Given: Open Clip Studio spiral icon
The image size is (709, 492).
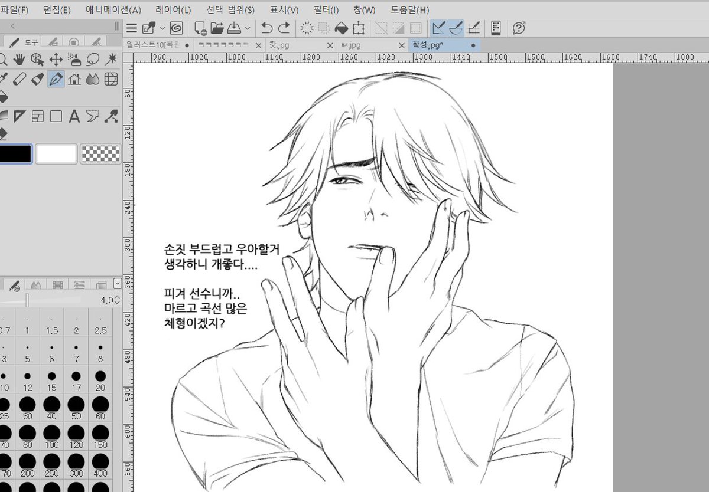Looking at the screenshot, I should [x=176, y=28].
